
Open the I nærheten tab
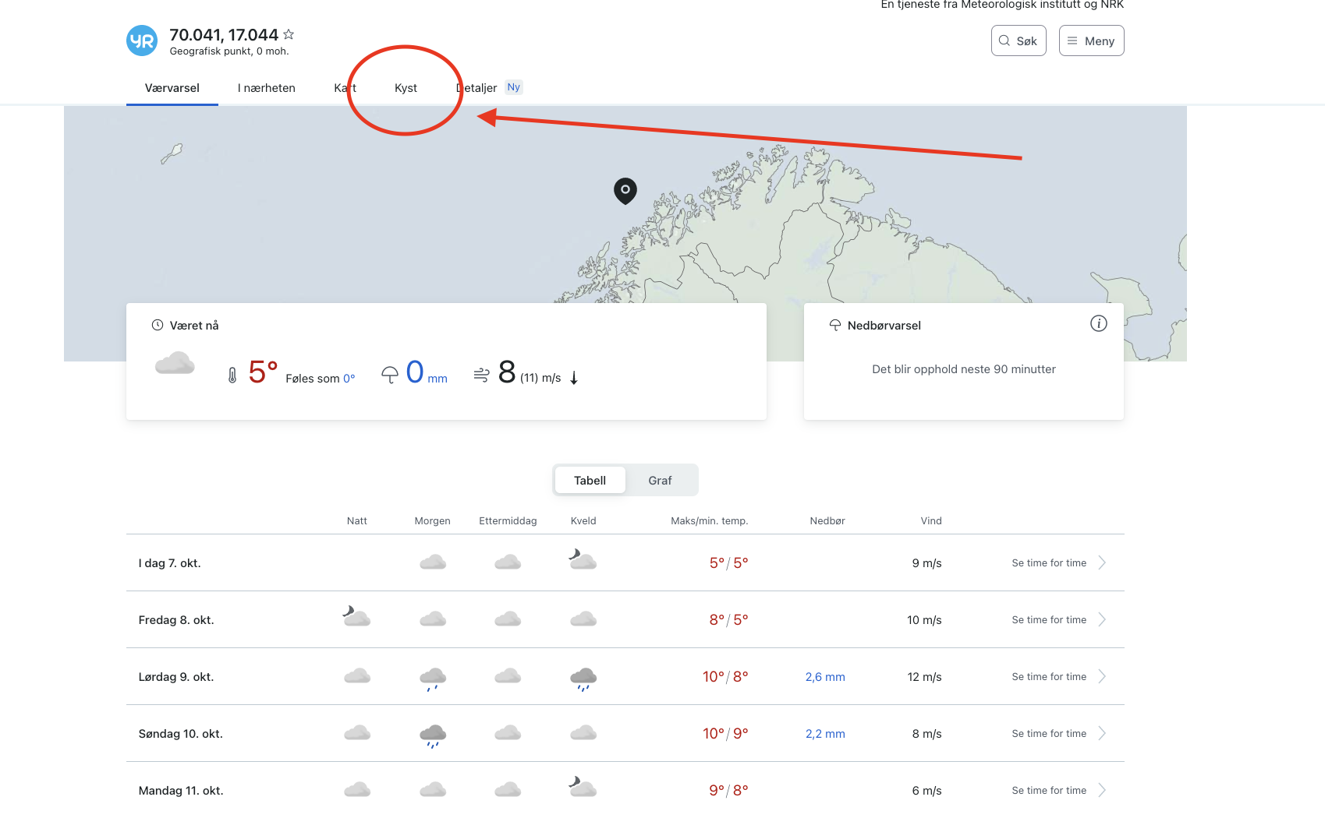[x=267, y=88]
